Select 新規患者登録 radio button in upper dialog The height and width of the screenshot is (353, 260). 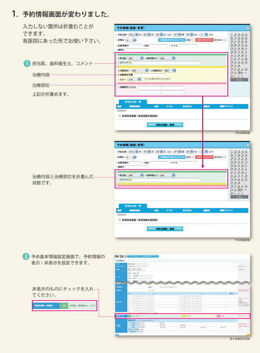(x=119, y=116)
